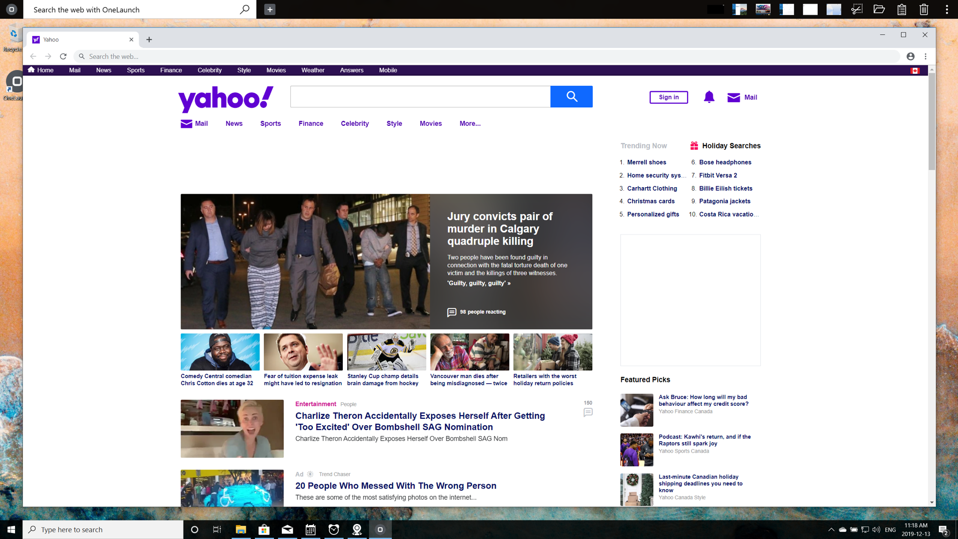Select Finance in the Yahoo navigation row

pos(311,123)
